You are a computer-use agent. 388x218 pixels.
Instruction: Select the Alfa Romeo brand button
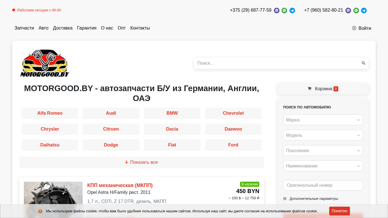(x=50, y=113)
